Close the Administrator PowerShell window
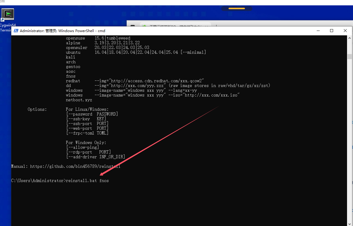This screenshot has height=226, width=353. point(345,31)
